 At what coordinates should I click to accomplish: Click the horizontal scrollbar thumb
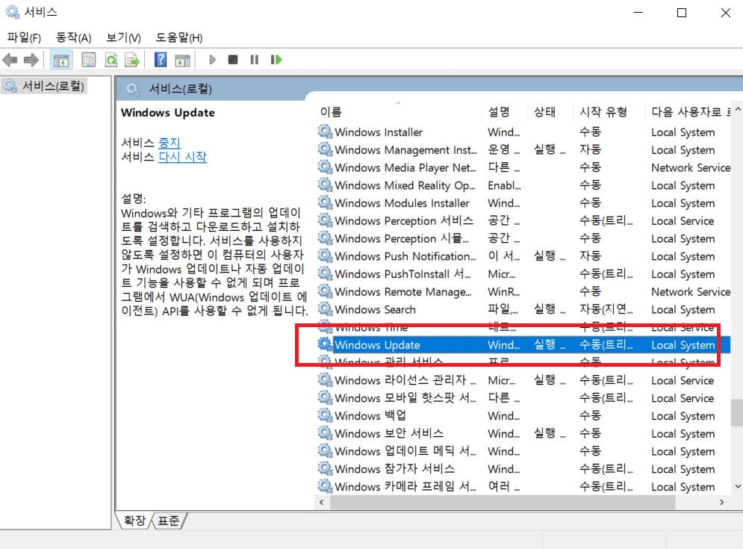[x=503, y=502]
